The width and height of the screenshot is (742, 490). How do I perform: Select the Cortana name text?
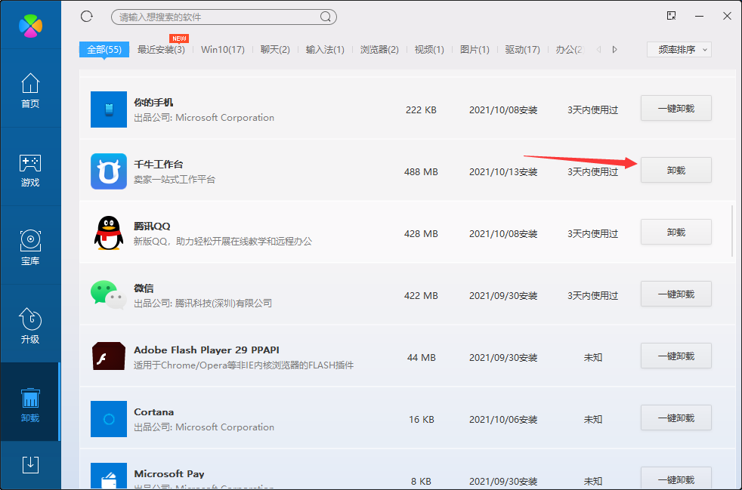[x=154, y=412]
